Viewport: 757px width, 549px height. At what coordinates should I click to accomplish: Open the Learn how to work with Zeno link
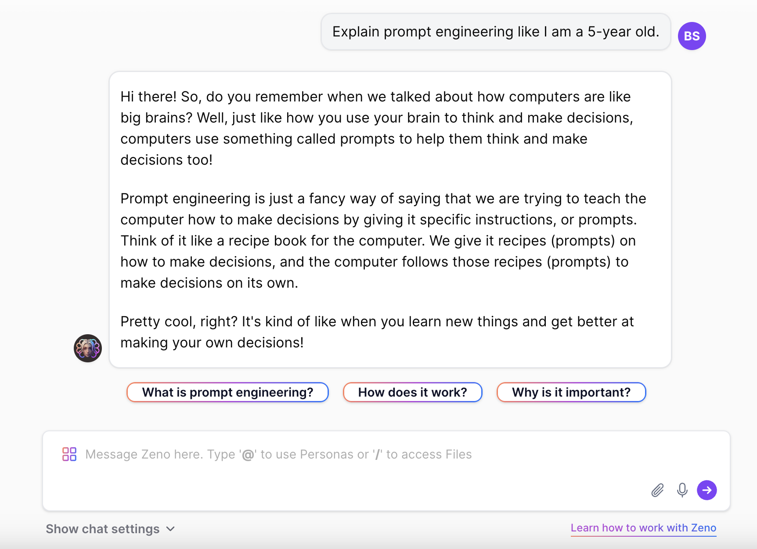(x=643, y=528)
